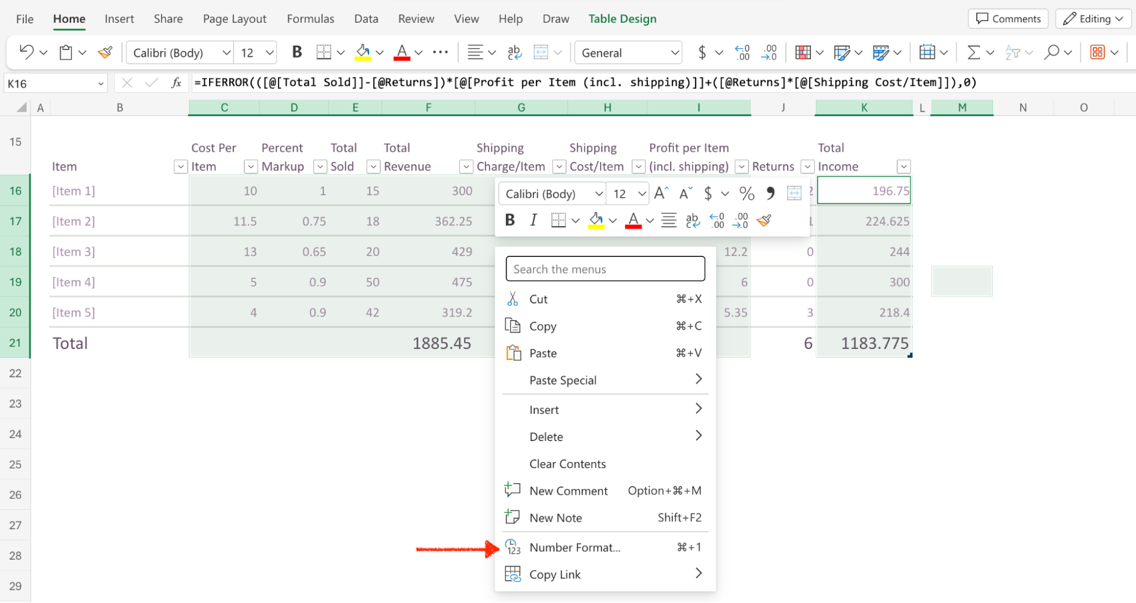Open the Total Income column filter dropdown
The width and height of the screenshot is (1136, 603).
click(x=903, y=167)
